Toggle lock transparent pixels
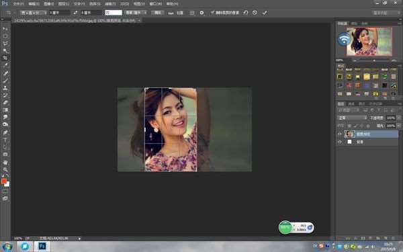 click(x=349, y=126)
